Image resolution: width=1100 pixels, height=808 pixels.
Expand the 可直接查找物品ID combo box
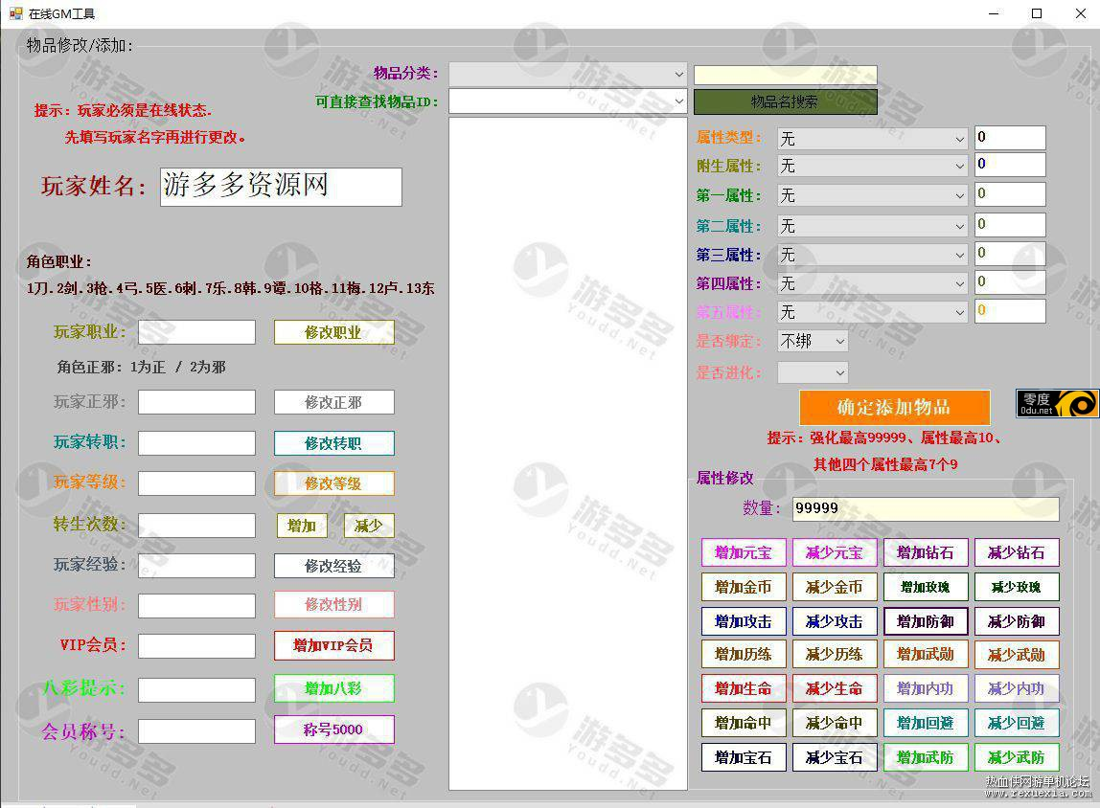[x=567, y=101]
